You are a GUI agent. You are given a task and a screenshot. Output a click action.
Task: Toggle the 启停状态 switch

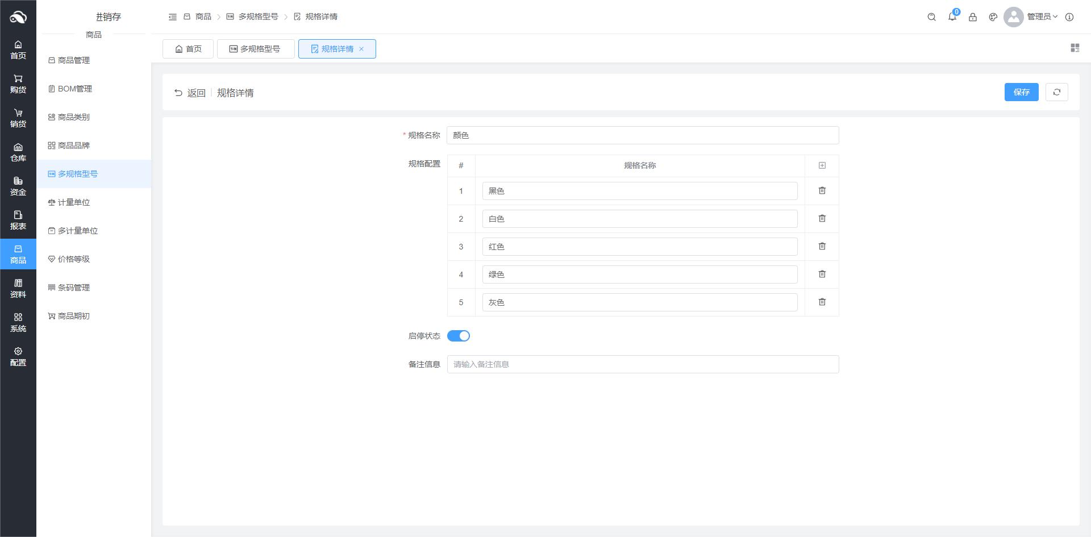pyautogui.click(x=458, y=336)
